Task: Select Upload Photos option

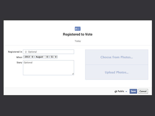Action: click(x=117, y=72)
